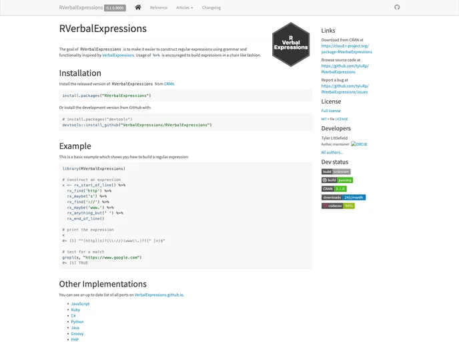
Task: Open the Changelog navbar item
Action: [211, 7]
